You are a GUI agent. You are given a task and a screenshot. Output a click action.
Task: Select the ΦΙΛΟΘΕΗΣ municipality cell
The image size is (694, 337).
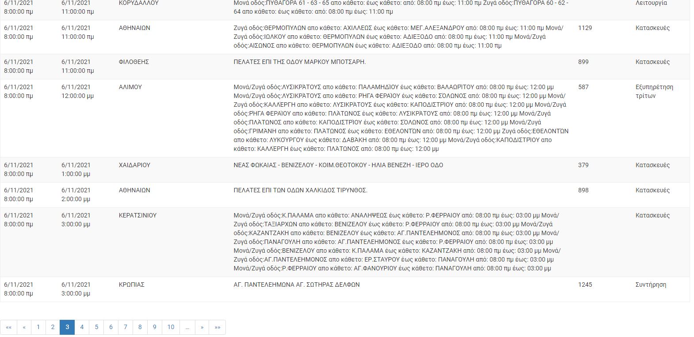[x=134, y=62]
